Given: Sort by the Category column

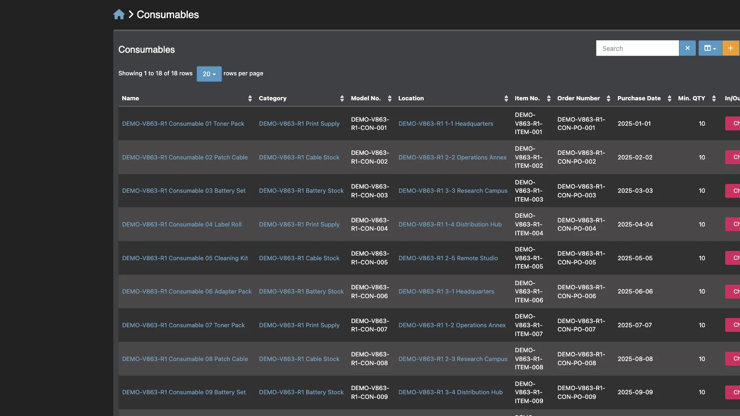Looking at the screenshot, I should tap(301, 98).
